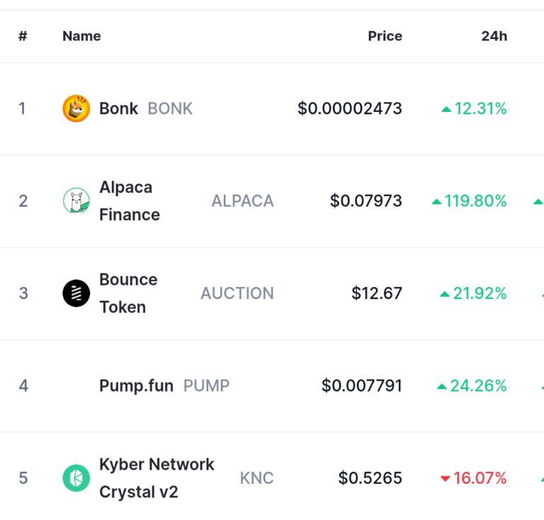Click green up arrow beside 21.92%
Viewport: 544px width, 520px height.
click(445, 295)
